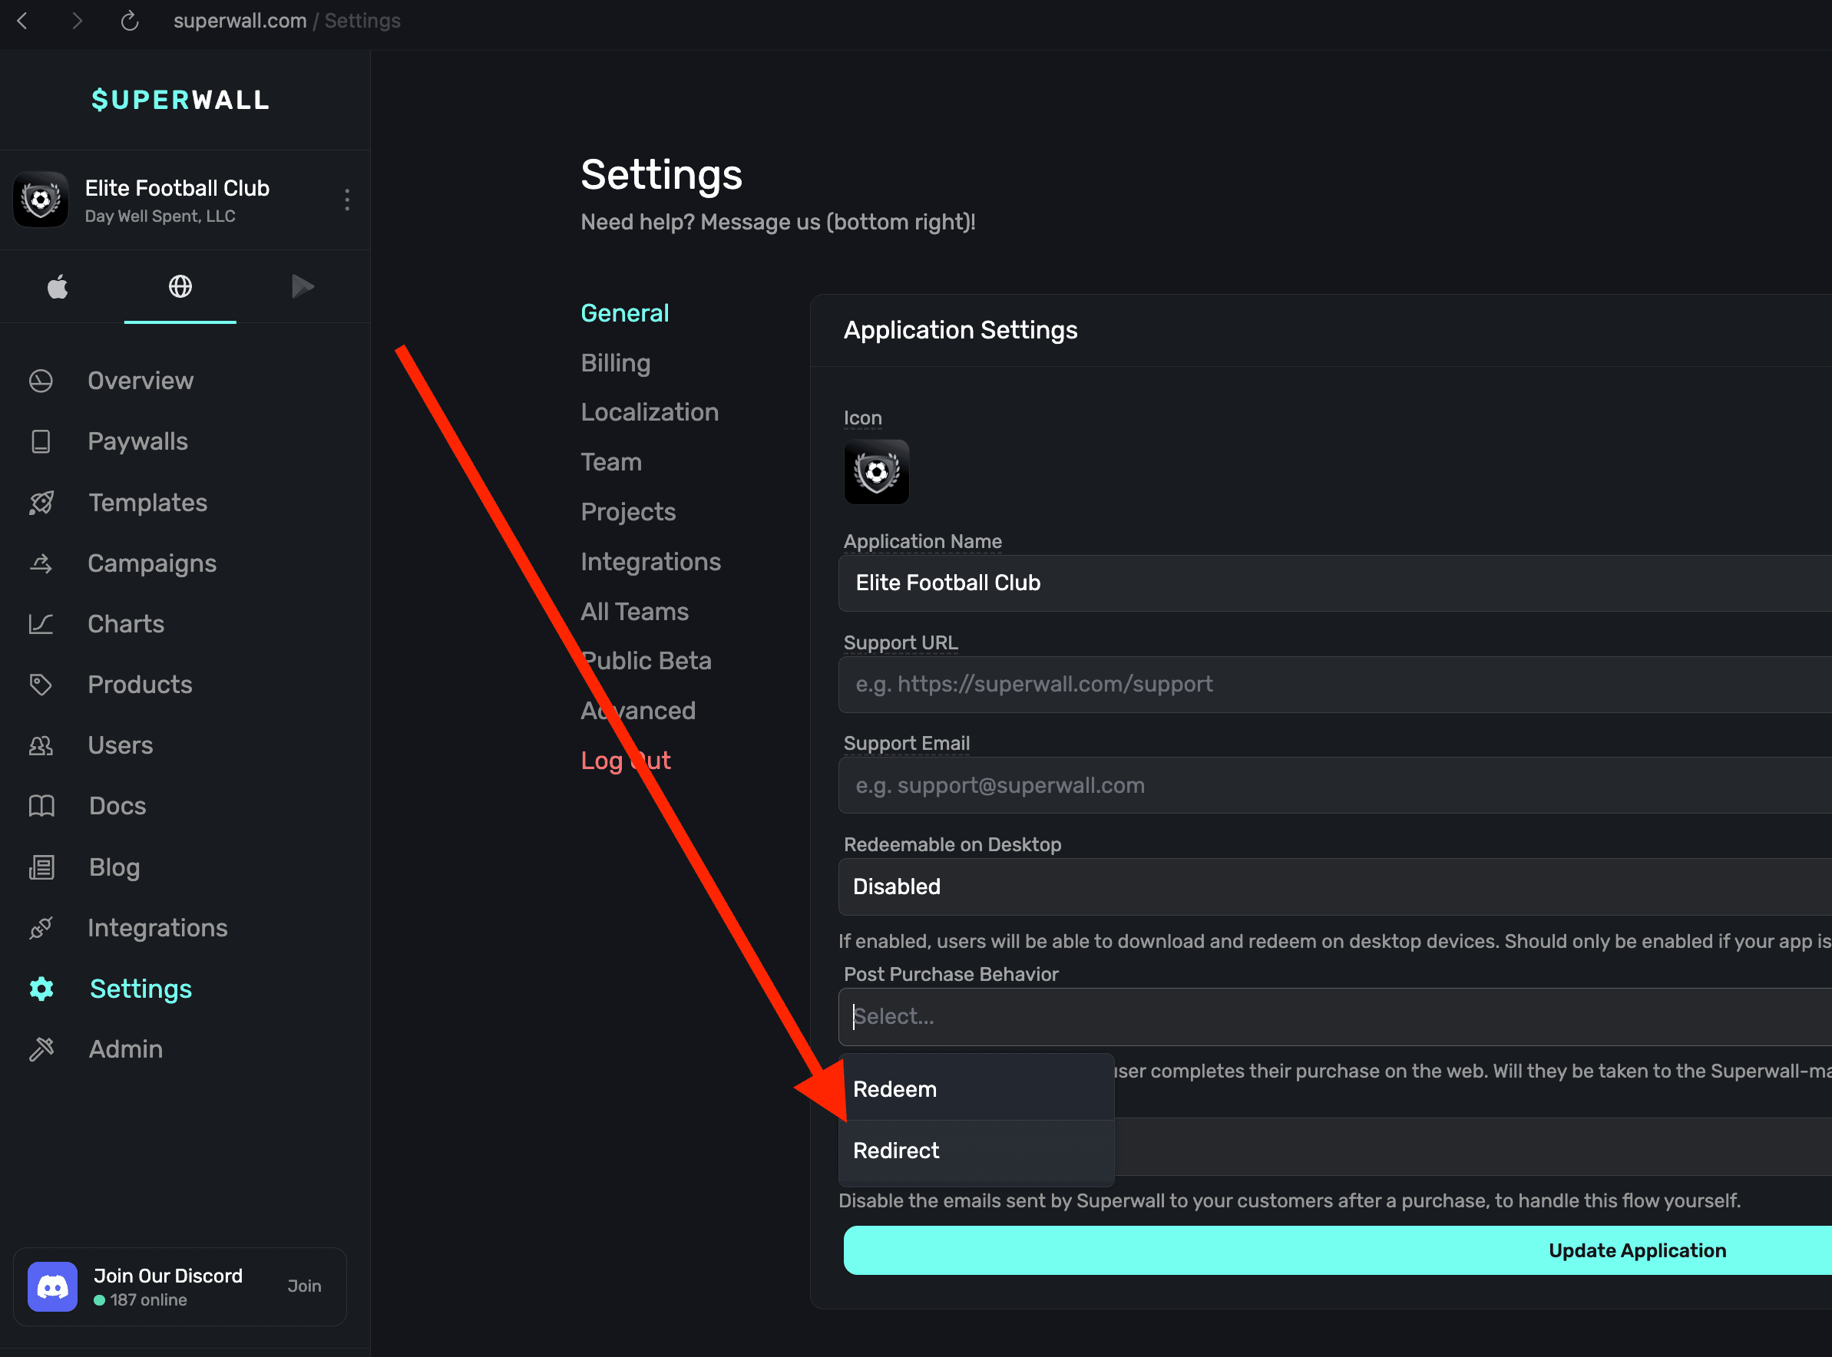
Task: Open the three-dot menu beside Elite Football Club
Action: (x=347, y=200)
